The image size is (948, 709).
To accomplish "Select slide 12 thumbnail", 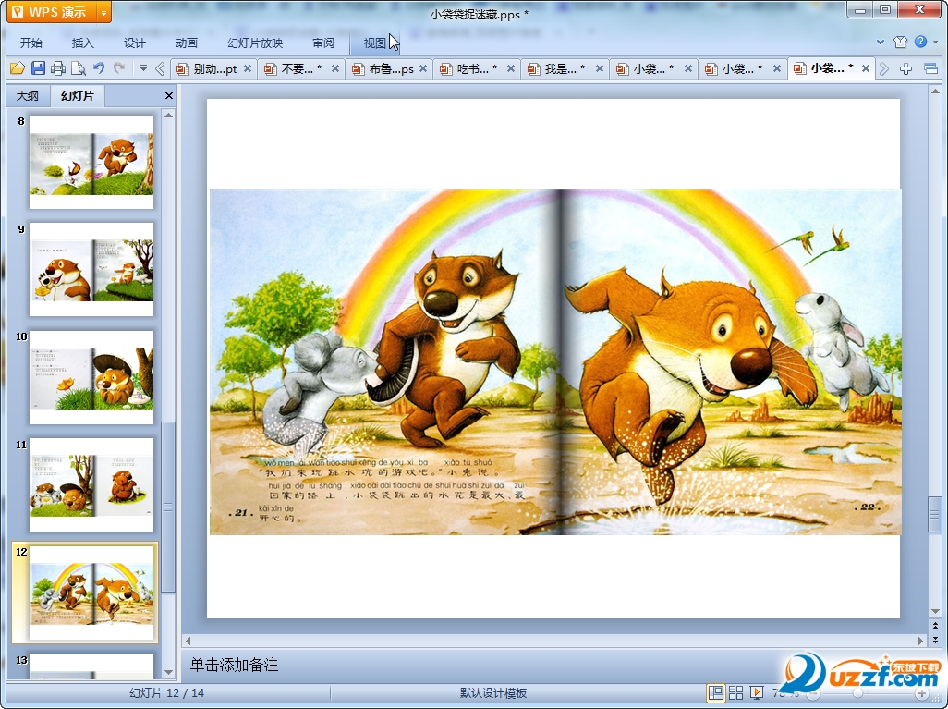I will point(91,593).
